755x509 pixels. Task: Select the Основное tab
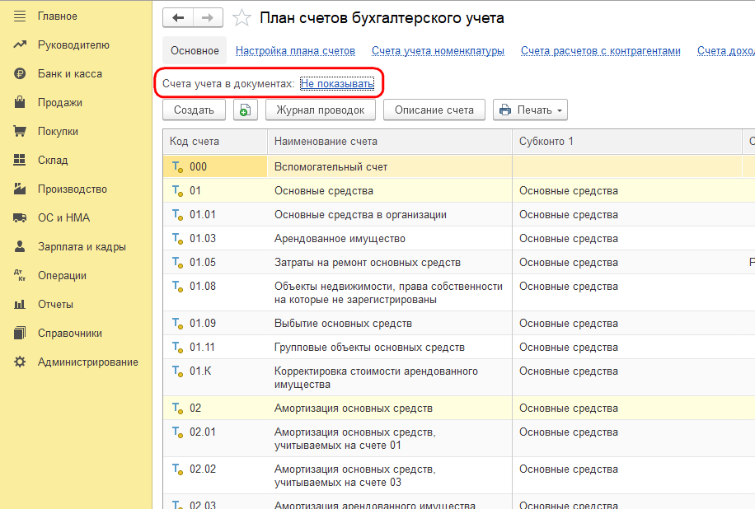pyautogui.click(x=195, y=50)
